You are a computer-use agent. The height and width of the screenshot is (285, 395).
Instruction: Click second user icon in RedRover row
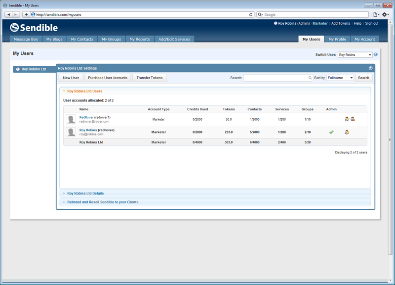353,119
